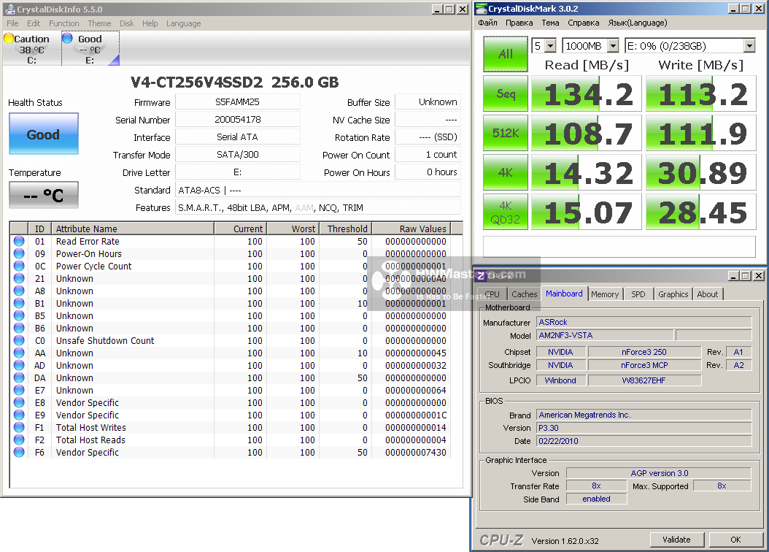The width and height of the screenshot is (769, 552).
Task: Switch to the About tab in CPU-Z
Action: point(707,294)
